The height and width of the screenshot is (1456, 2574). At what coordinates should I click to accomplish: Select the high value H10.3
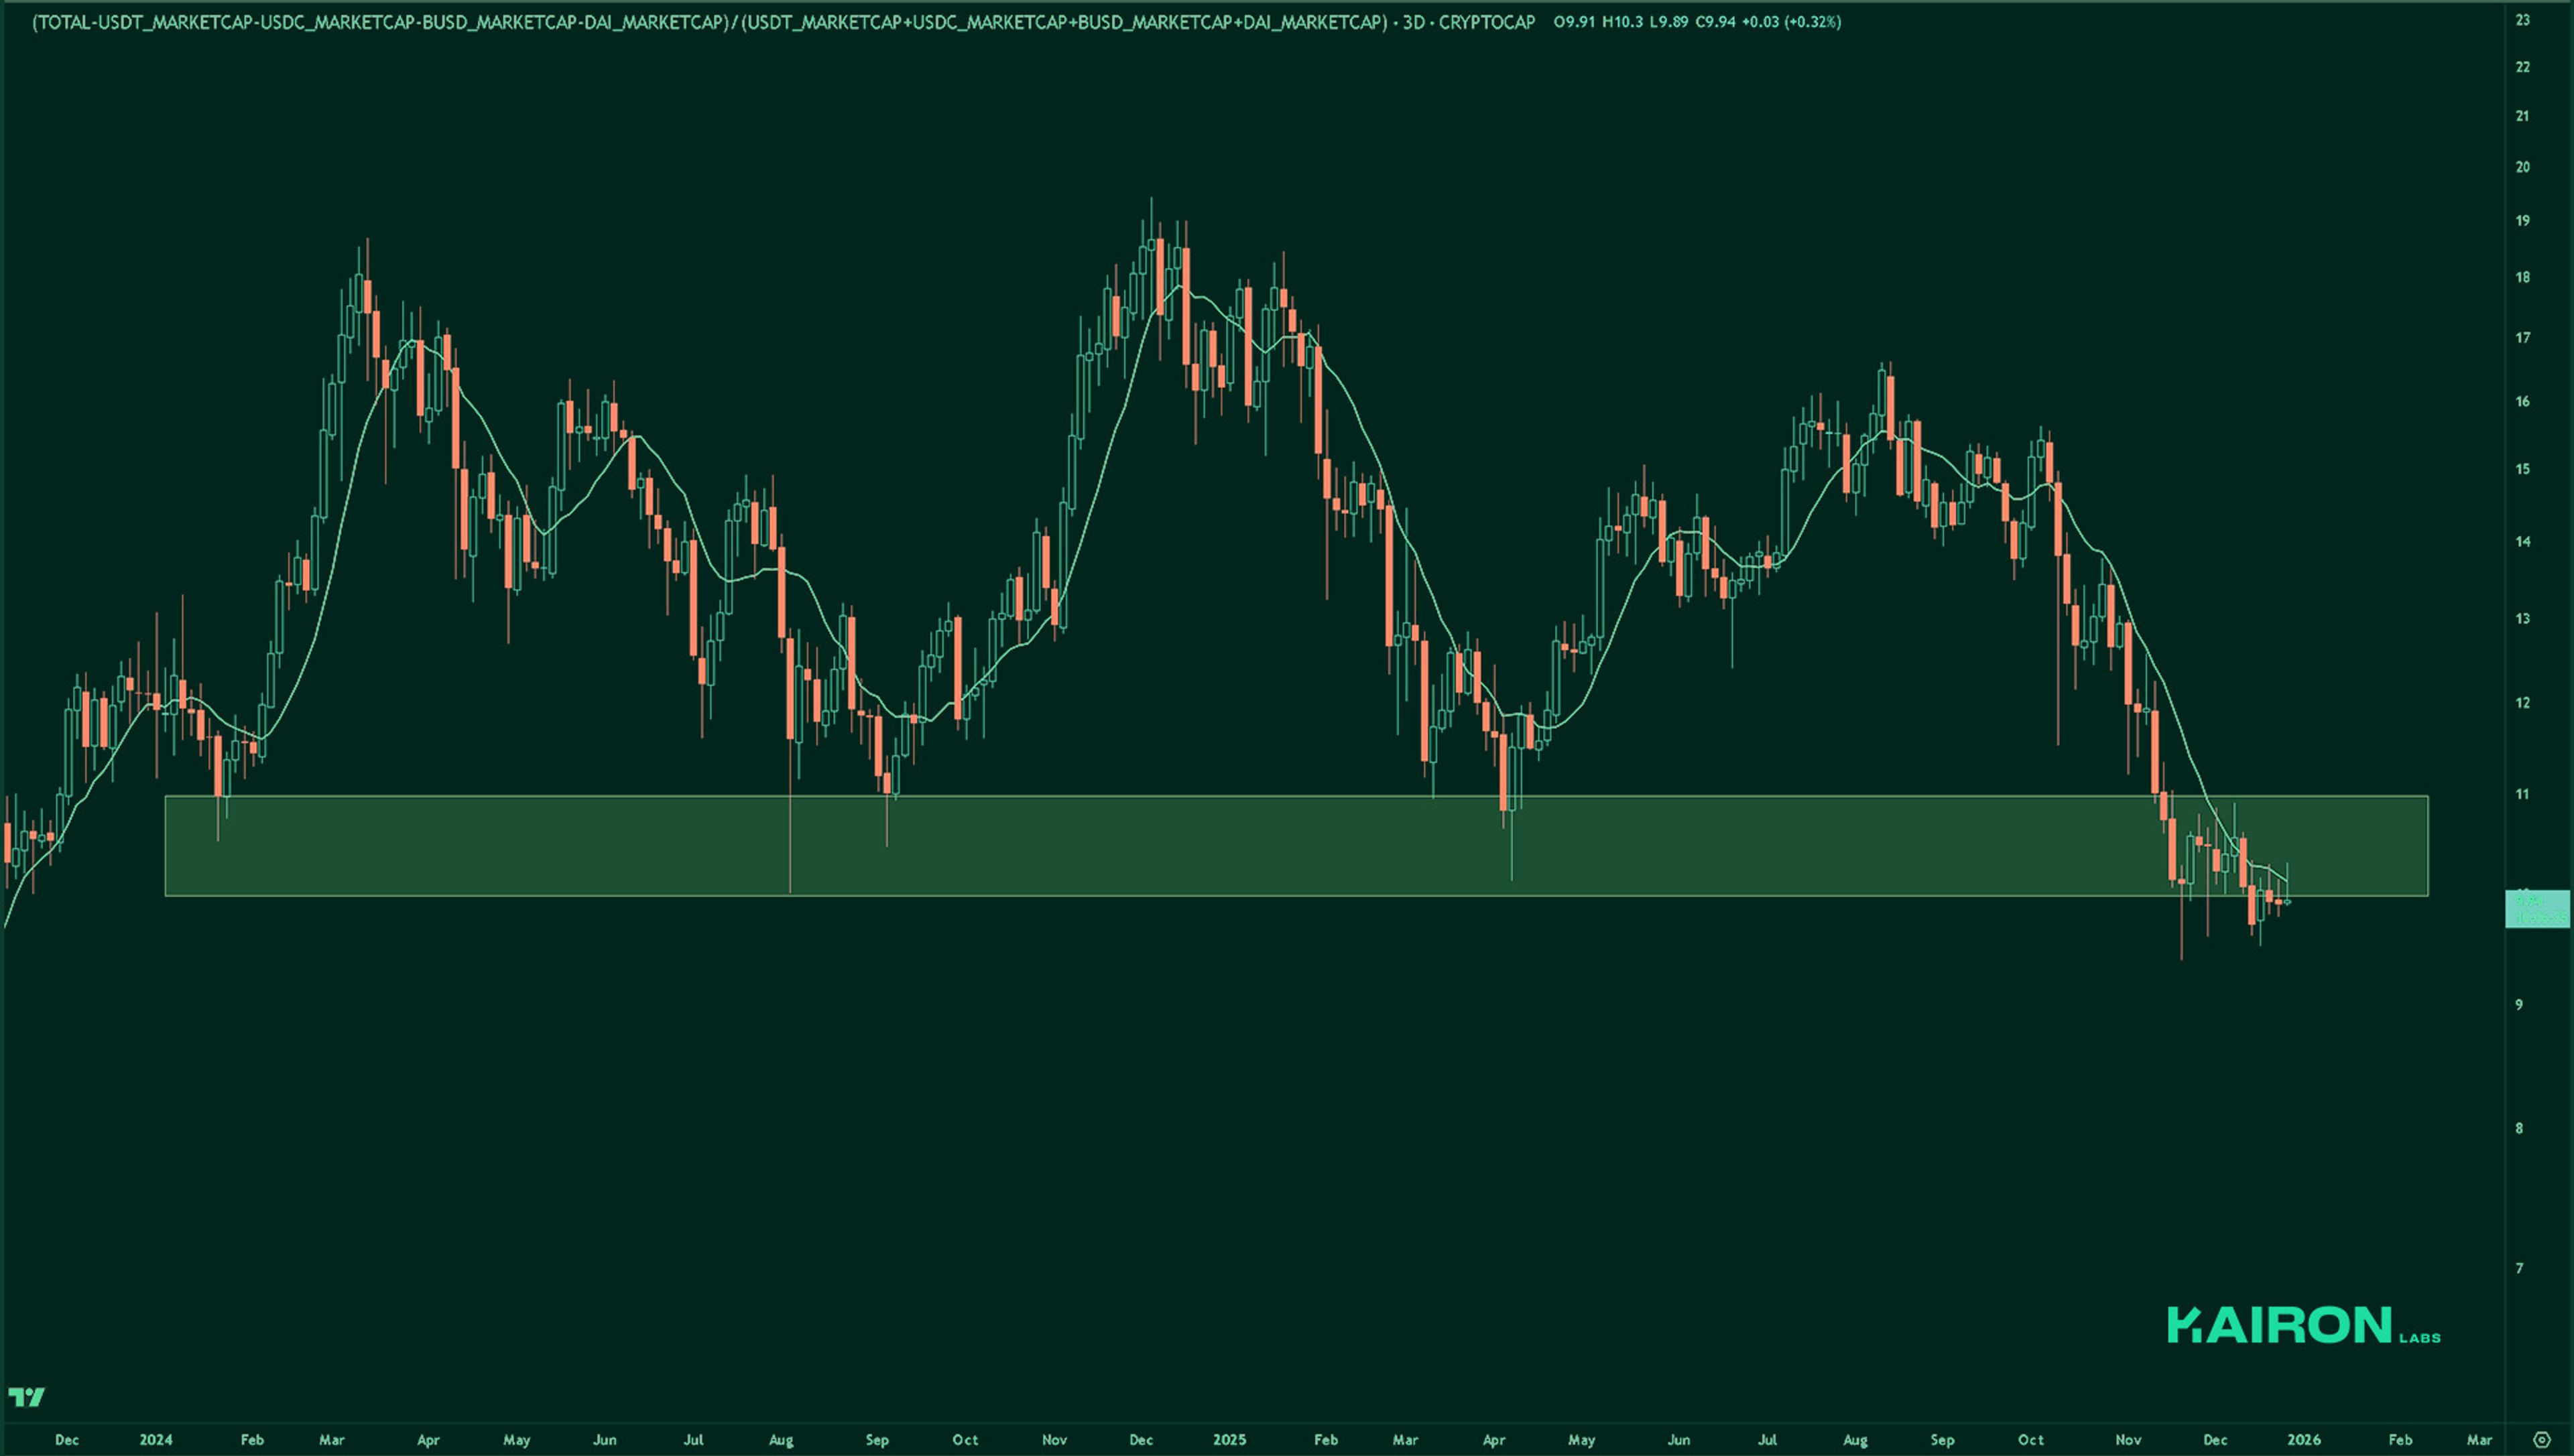(x=1623, y=22)
